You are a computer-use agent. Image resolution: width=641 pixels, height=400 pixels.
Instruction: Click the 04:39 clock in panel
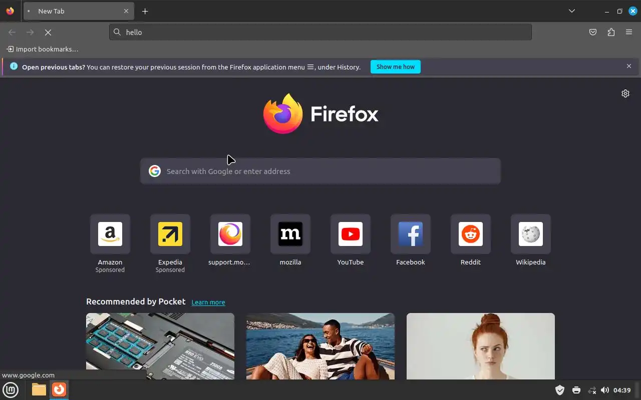tap(622, 390)
